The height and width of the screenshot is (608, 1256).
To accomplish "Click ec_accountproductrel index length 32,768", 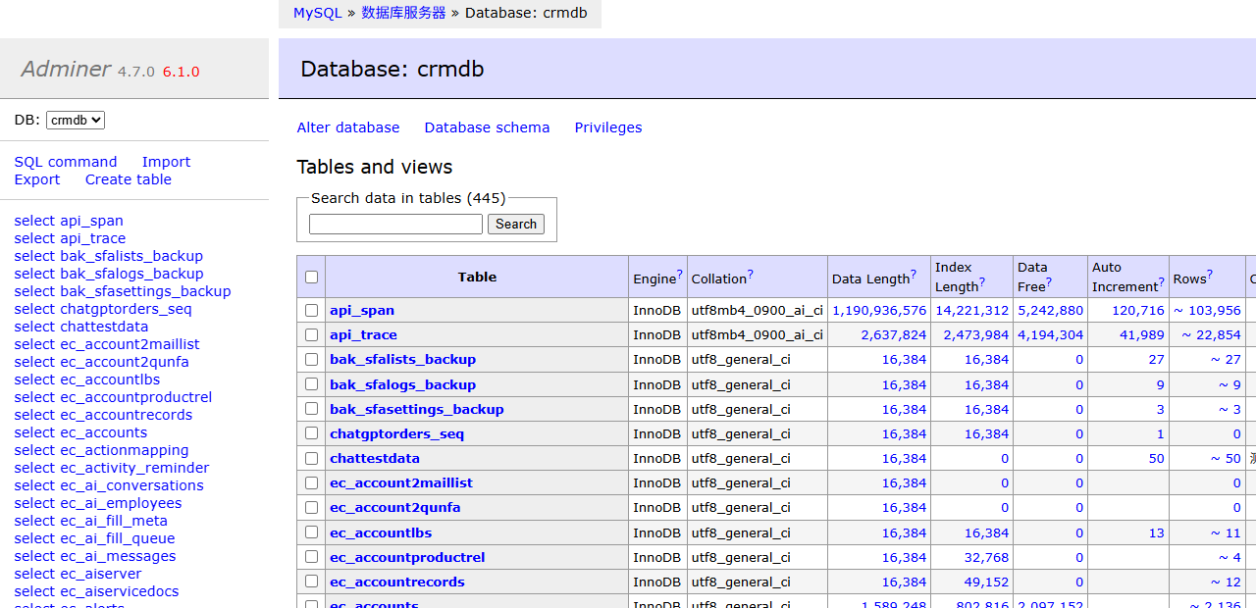I will [984, 557].
